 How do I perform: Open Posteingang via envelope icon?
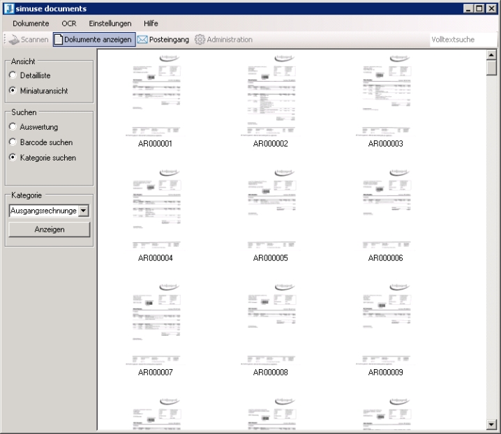(142, 40)
